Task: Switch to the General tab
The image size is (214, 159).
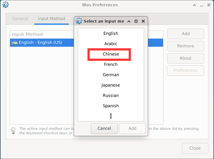Action: click(20, 19)
